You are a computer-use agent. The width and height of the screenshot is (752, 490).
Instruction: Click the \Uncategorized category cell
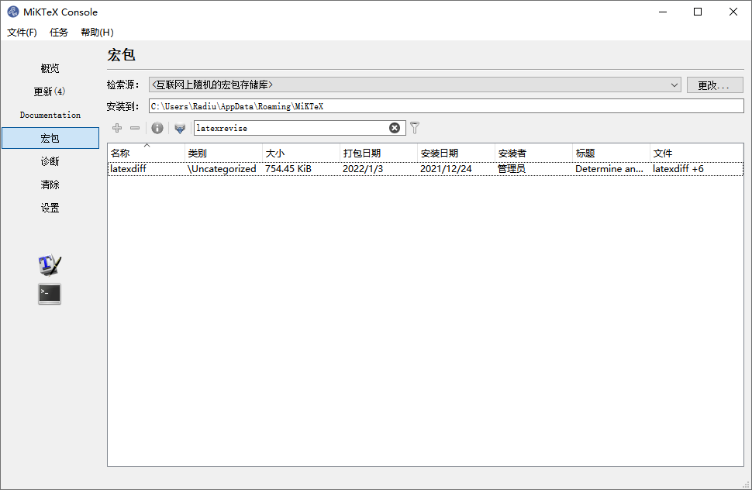(x=222, y=169)
